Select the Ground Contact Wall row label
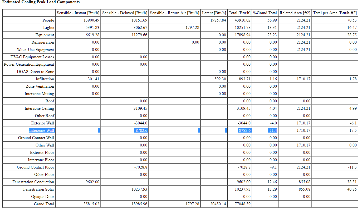 point(36,138)
